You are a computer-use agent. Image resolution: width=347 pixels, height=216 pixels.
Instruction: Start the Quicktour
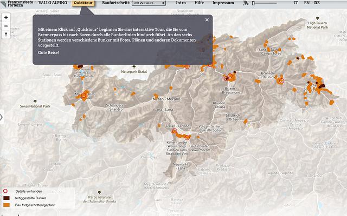[x=83, y=3]
